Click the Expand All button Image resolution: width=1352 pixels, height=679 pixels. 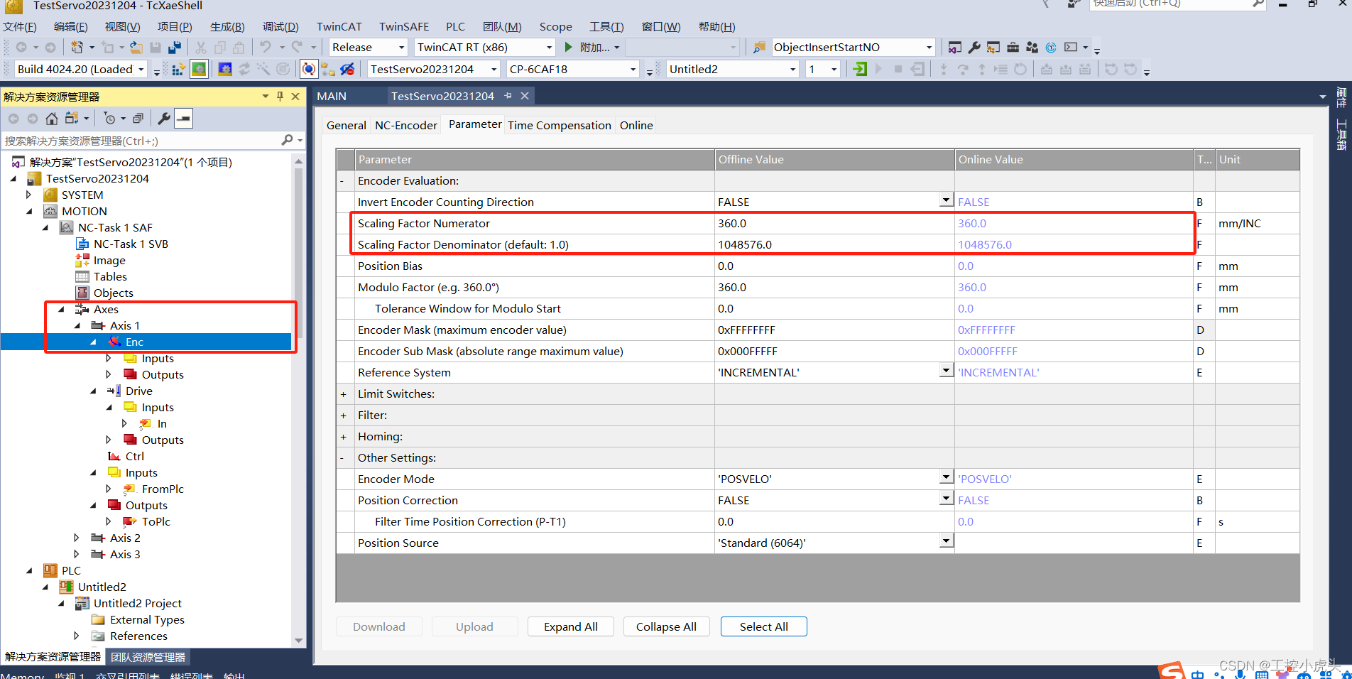pos(571,626)
